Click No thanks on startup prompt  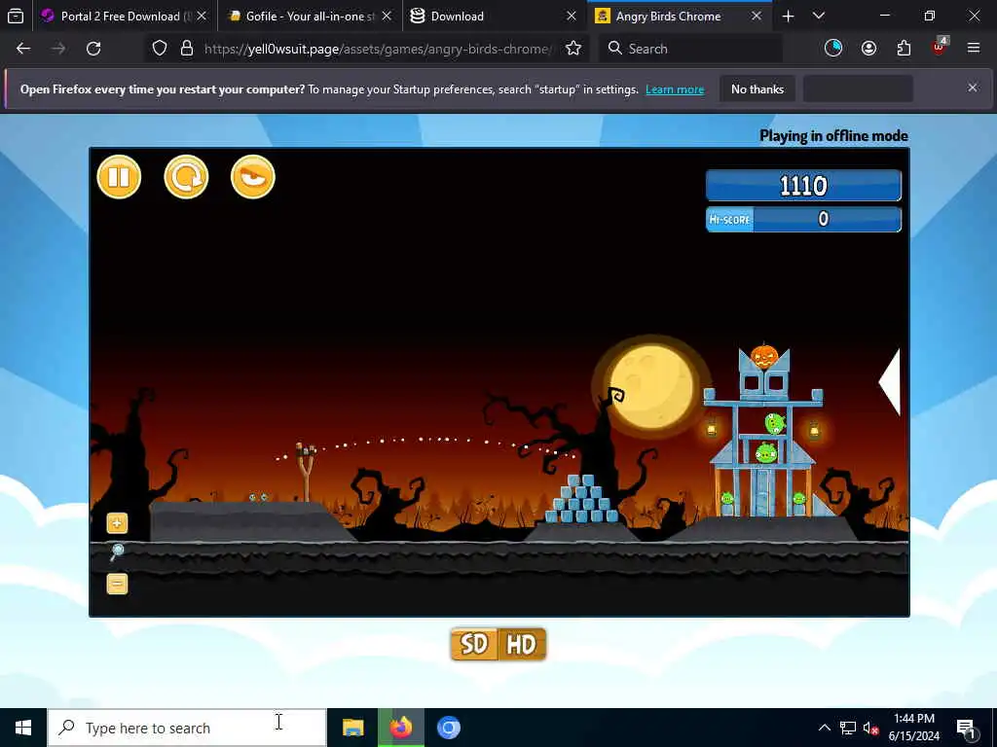pos(757,89)
